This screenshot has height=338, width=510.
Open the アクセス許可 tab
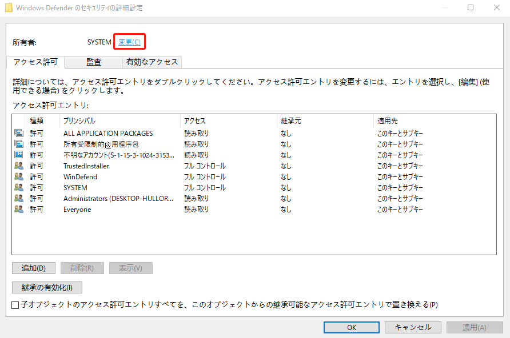(35, 62)
